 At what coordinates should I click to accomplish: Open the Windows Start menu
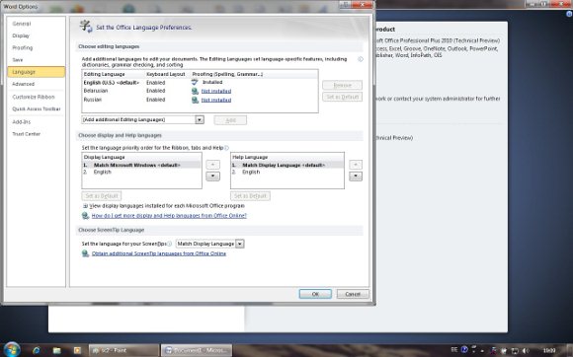pyautogui.click(x=12, y=350)
